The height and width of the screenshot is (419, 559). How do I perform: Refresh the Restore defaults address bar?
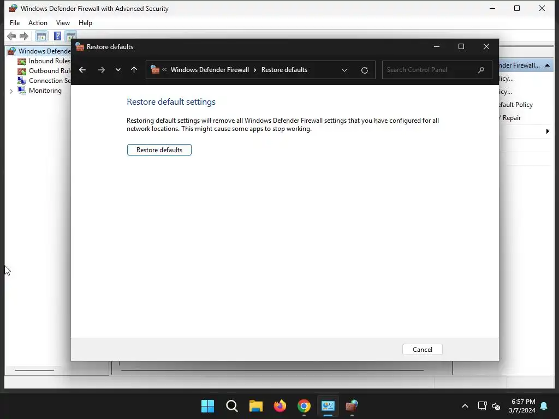click(x=364, y=70)
